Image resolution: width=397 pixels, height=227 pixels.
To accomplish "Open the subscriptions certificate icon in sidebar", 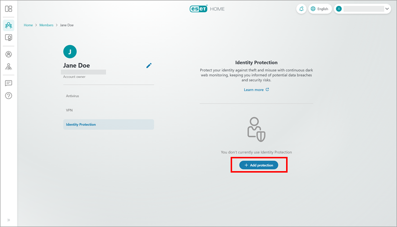I will coord(8,37).
